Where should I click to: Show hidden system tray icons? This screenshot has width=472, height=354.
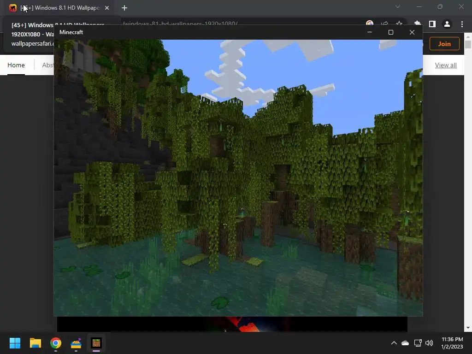point(394,343)
